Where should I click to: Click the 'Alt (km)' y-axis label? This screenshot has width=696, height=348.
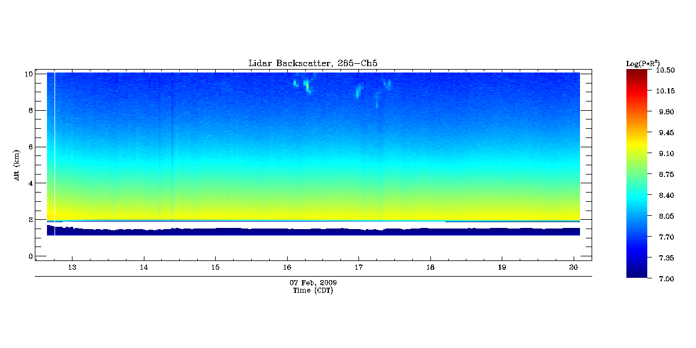tap(17, 165)
